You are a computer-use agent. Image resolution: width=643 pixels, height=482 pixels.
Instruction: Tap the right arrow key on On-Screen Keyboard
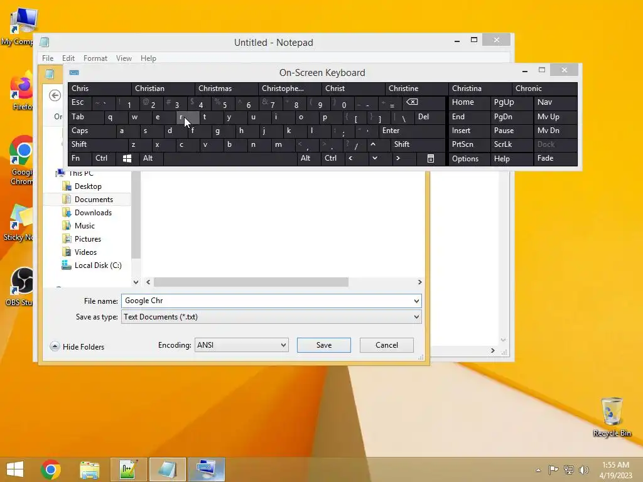coord(397,158)
